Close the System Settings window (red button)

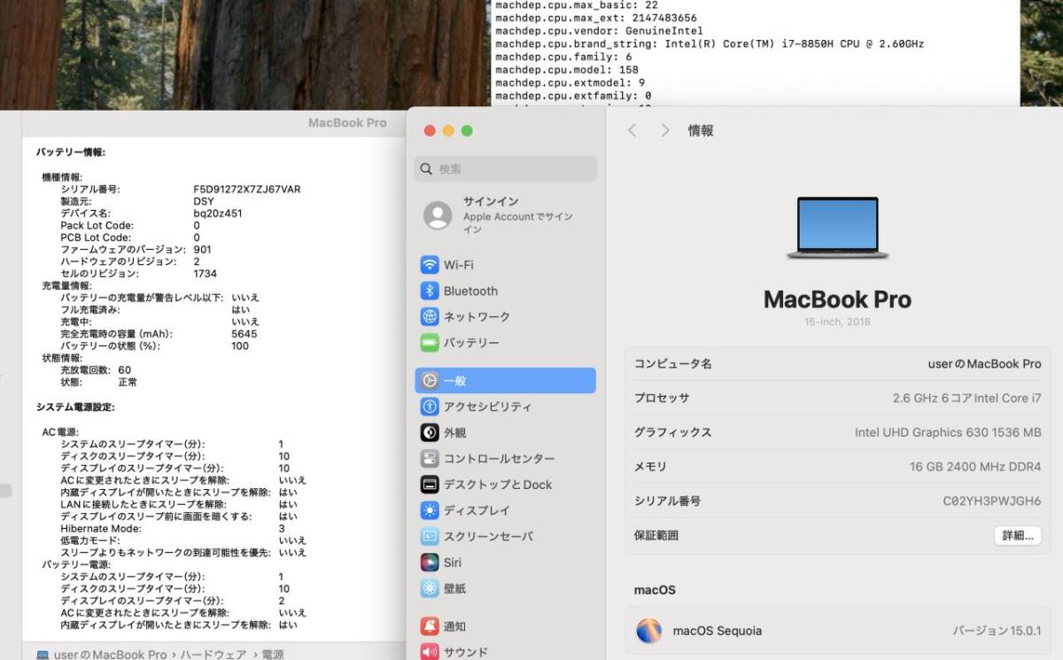[x=430, y=131]
